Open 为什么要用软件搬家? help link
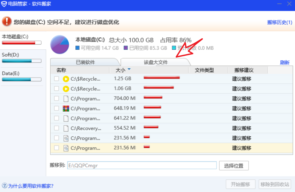This screenshot has height=192, width=295. [x=31, y=186]
